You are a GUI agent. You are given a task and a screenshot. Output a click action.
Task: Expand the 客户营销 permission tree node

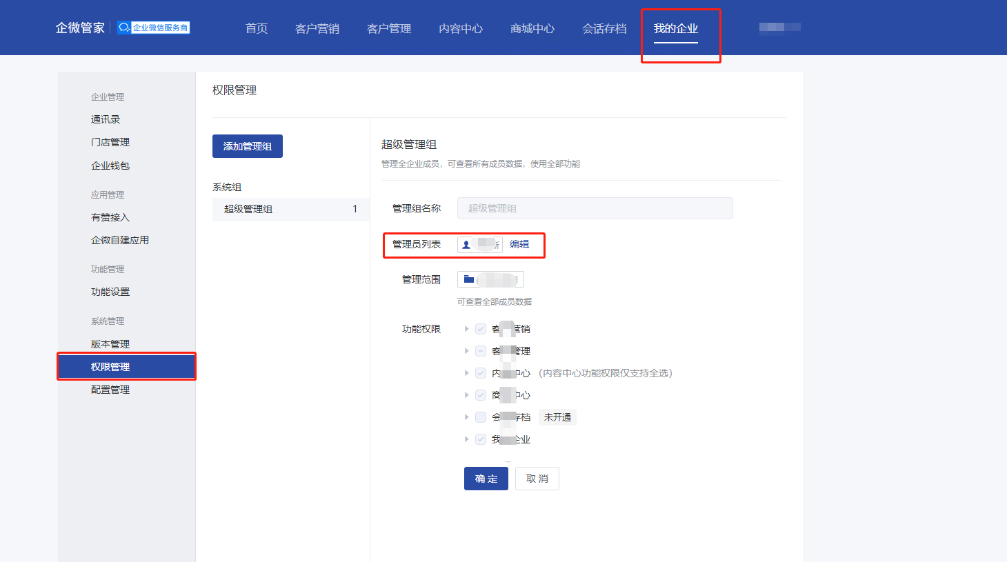pyautogui.click(x=467, y=329)
